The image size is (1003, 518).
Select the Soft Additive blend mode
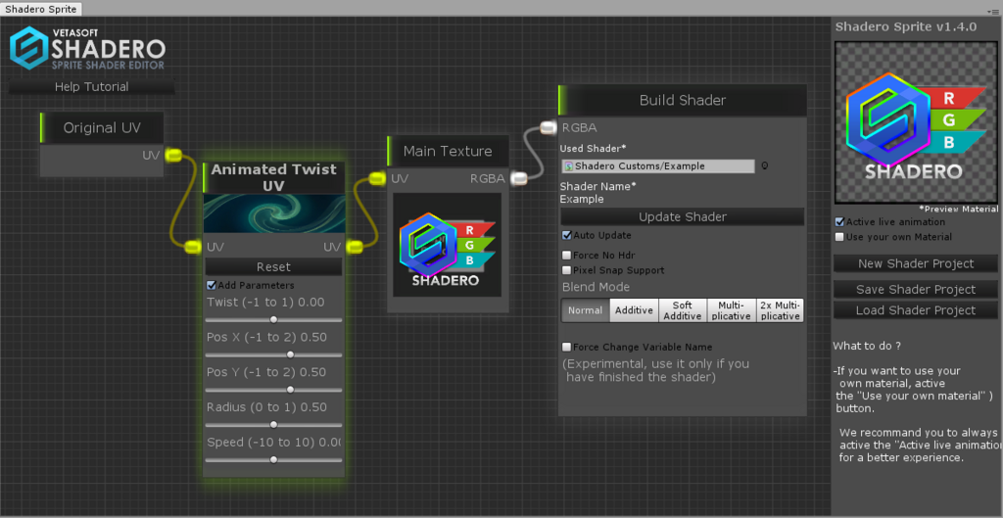(x=683, y=310)
